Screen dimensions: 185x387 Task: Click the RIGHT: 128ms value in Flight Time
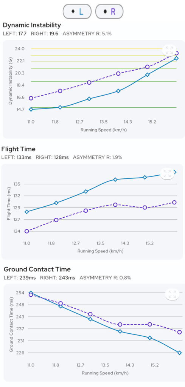tap(52, 157)
